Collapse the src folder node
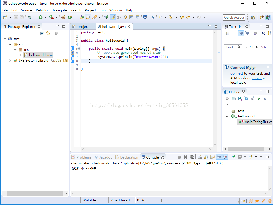The image size is (273, 205). click(10, 44)
